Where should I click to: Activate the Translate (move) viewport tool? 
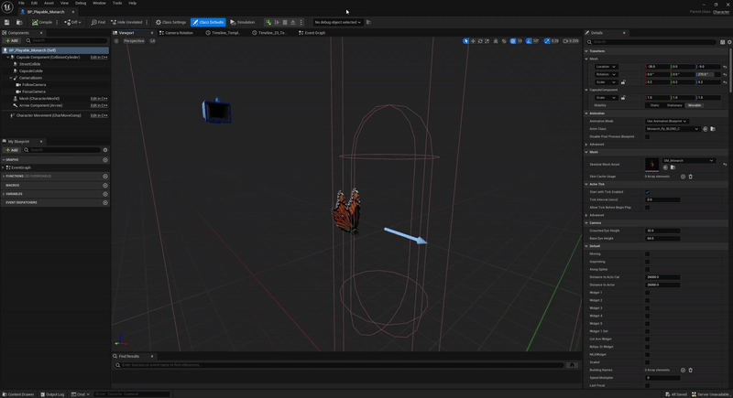[x=473, y=41]
